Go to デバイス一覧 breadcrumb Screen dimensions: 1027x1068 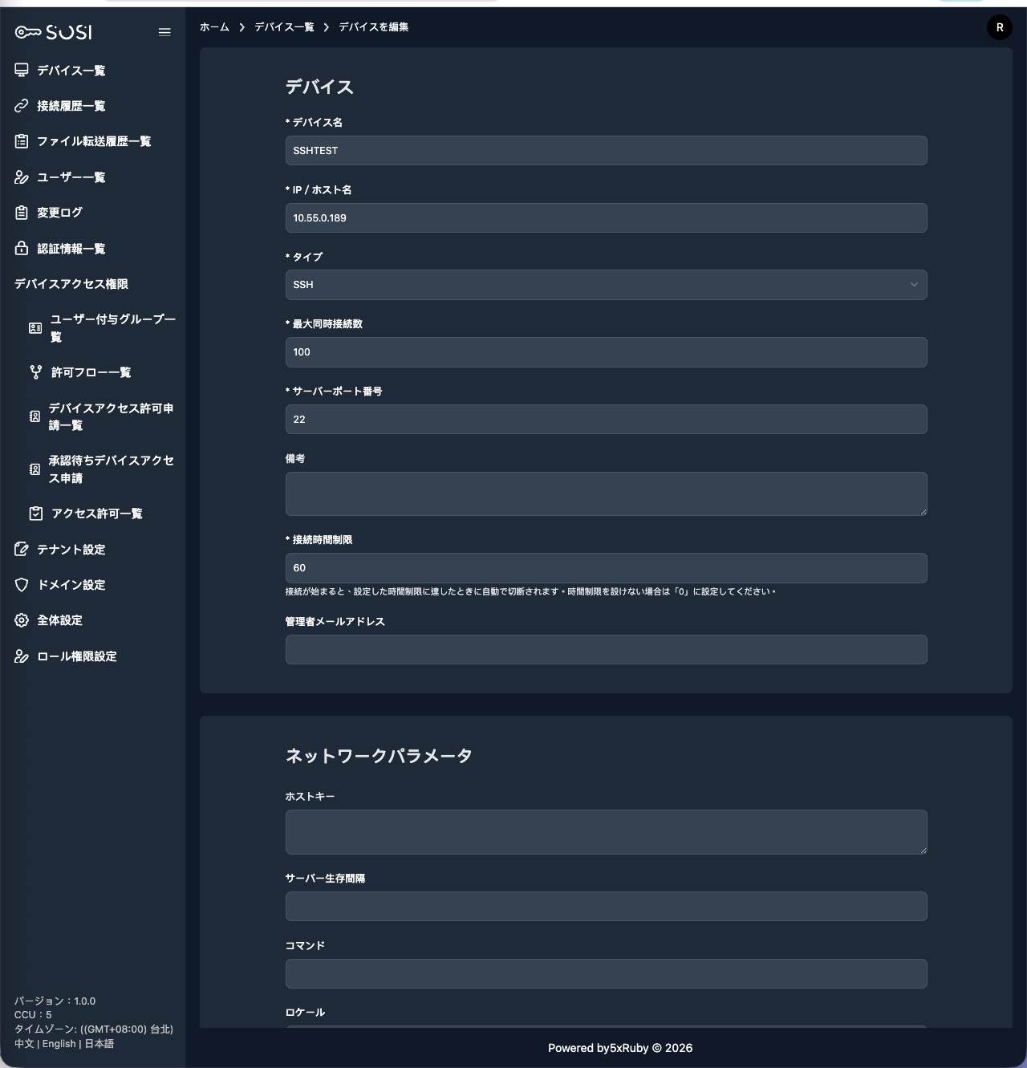pos(284,27)
